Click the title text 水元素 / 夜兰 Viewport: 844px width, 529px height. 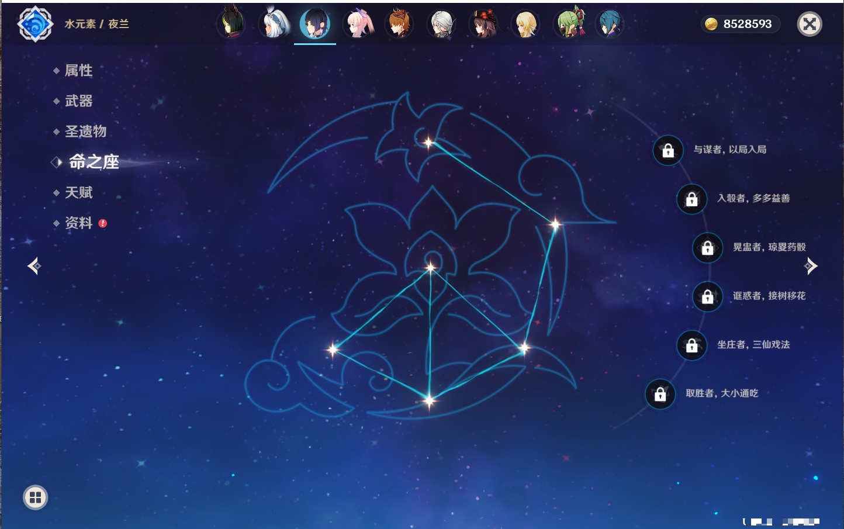coord(96,24)
